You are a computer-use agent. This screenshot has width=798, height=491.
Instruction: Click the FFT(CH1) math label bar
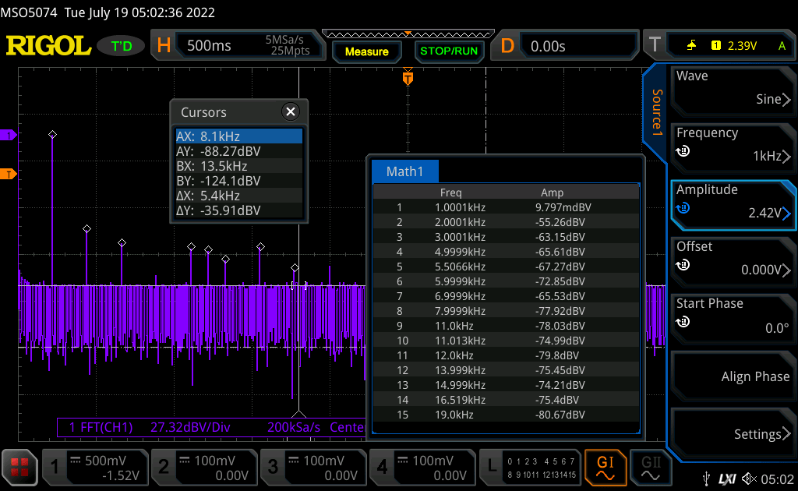point(210,427)
